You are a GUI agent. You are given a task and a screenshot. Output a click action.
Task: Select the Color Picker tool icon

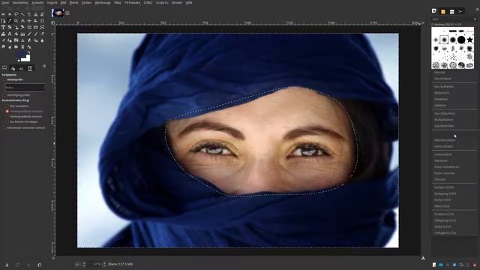(x=10, y=21)
